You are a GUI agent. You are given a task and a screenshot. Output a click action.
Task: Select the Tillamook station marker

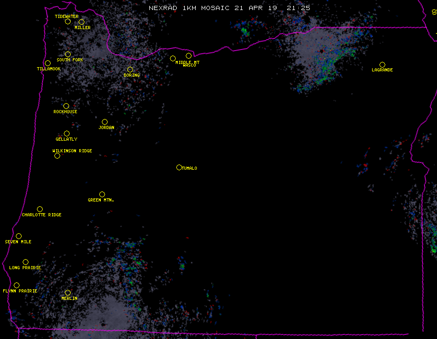[47, 63]
